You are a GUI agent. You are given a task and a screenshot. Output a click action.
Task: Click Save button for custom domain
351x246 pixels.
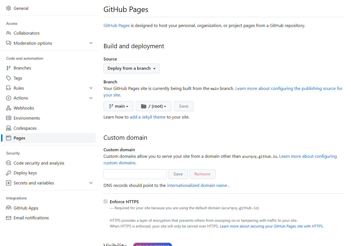[178, 174]
